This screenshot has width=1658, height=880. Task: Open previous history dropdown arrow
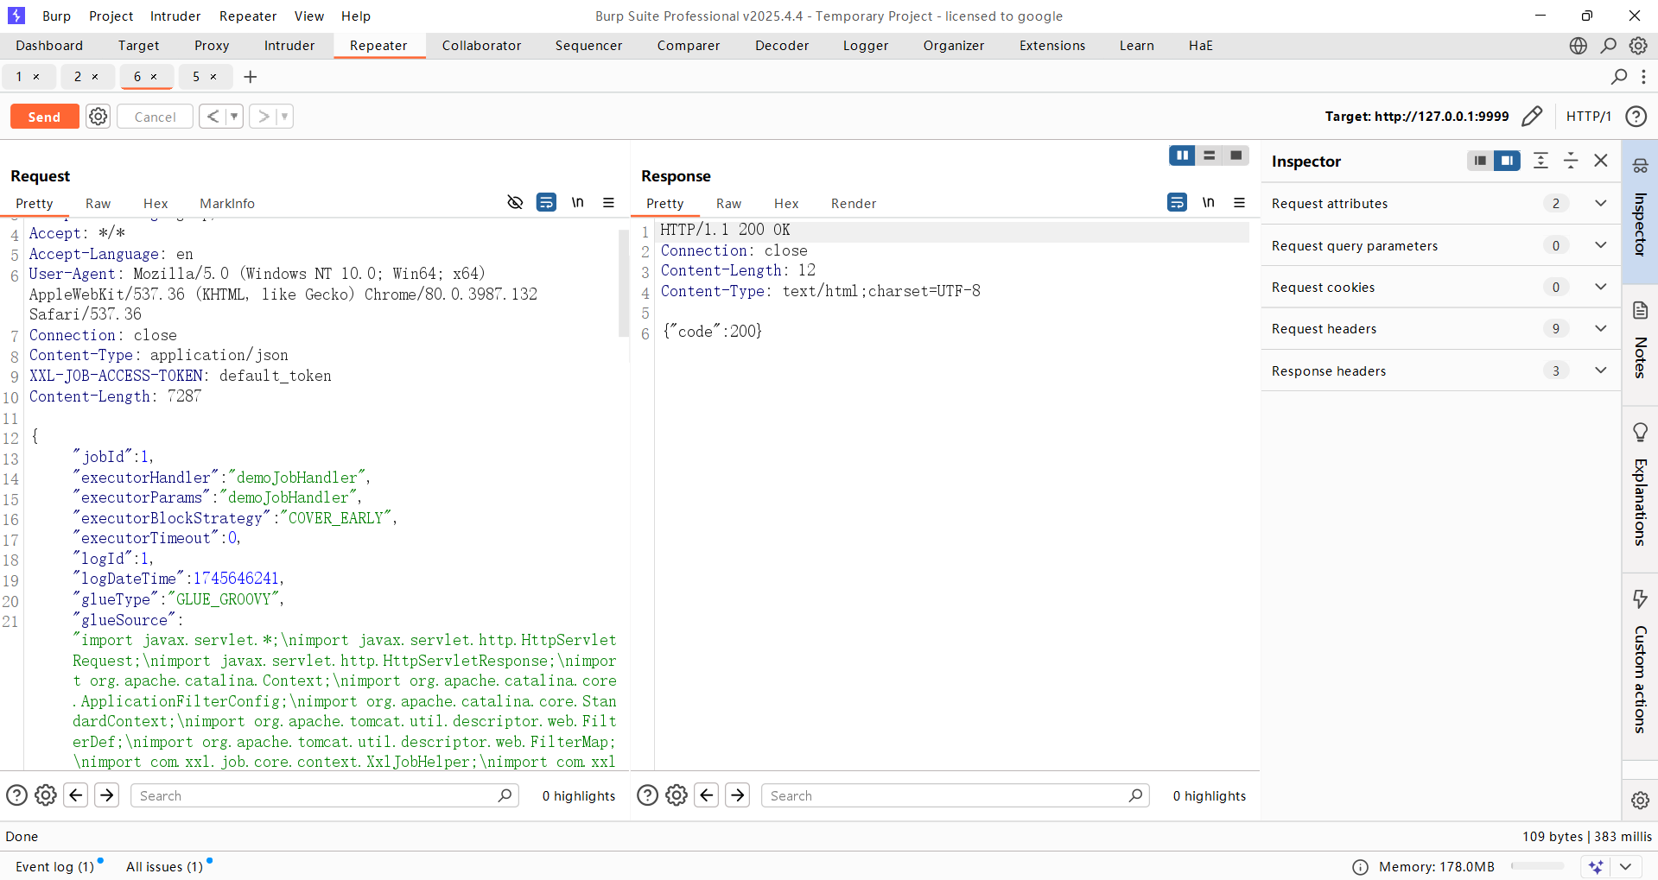pyautogui.click(x=234, y=117)
